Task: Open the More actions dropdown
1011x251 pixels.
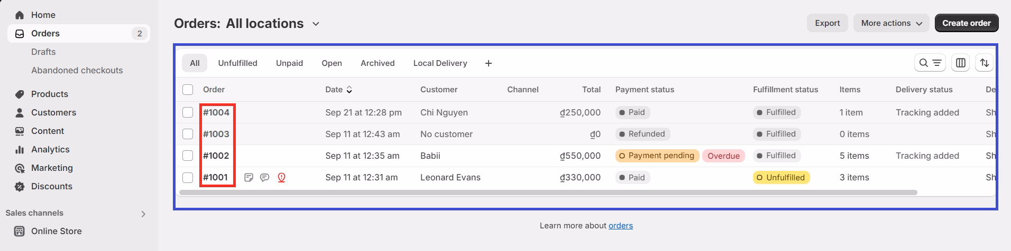Action: point(891,23)
